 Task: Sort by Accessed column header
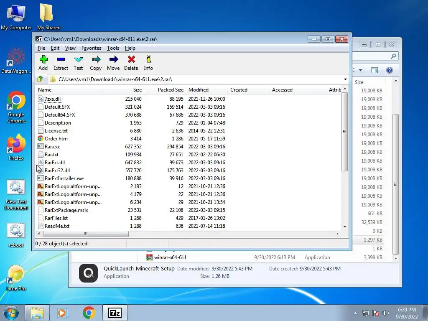tap(290, 90)
